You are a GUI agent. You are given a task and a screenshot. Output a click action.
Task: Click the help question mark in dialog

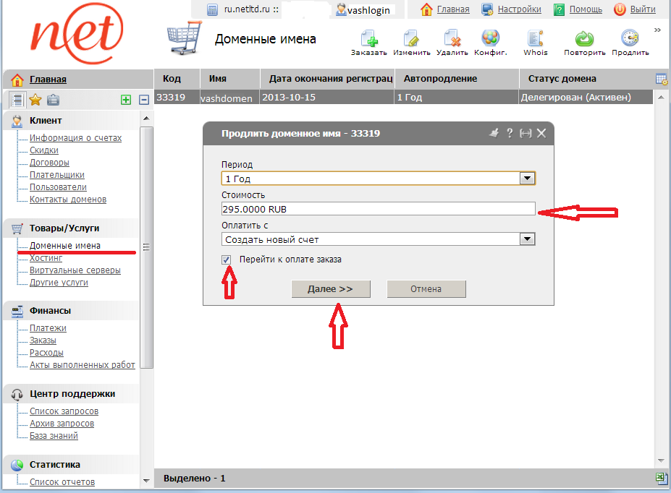(x=510, y=133)
